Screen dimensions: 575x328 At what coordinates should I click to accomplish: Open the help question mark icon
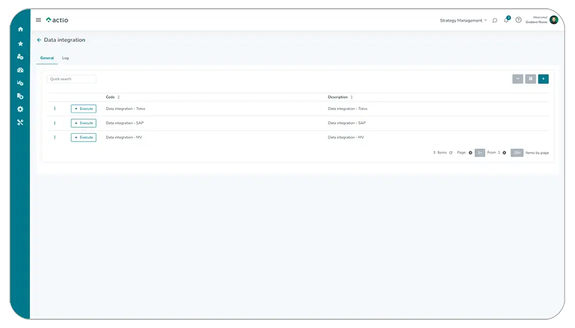pos(518,20)
